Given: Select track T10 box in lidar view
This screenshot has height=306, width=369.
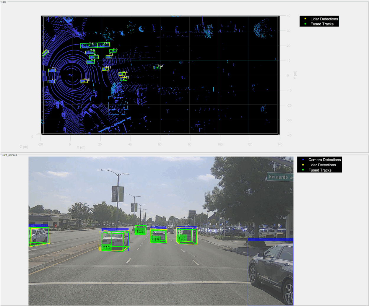Looking at the screenshot, I should point(104,45).
